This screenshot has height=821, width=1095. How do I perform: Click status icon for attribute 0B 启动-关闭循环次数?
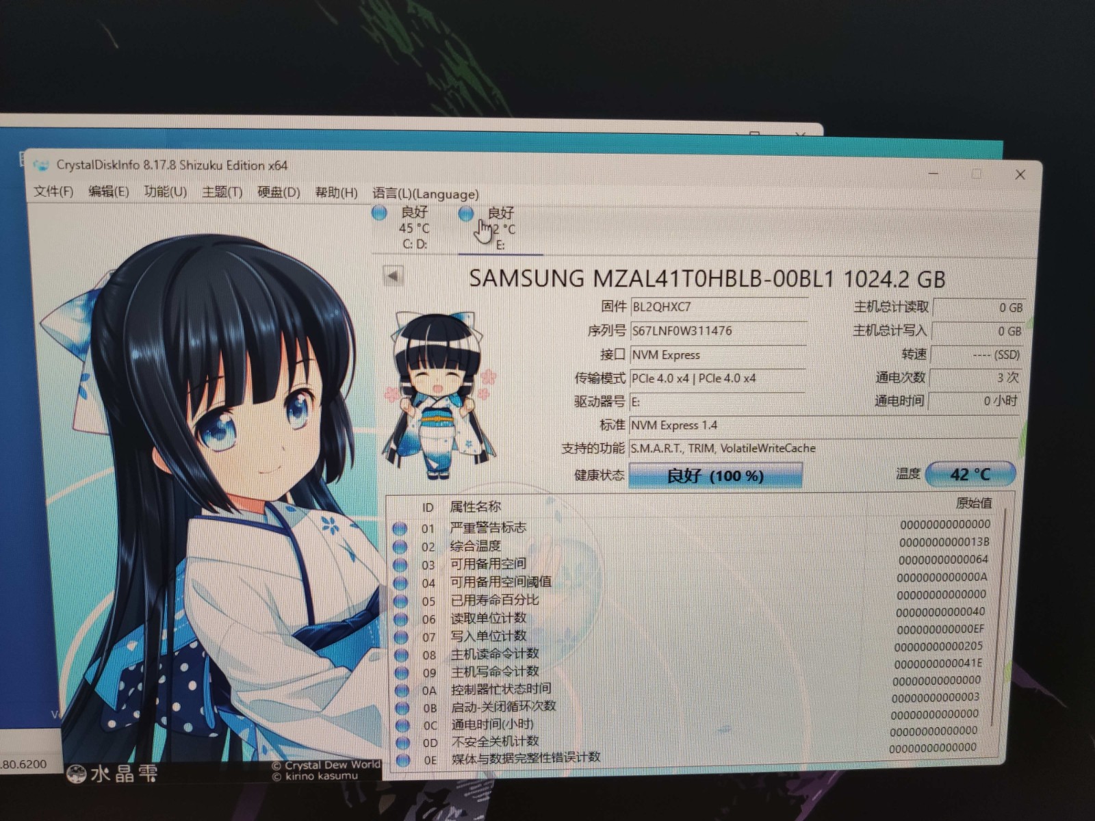(x=402, y=708)
